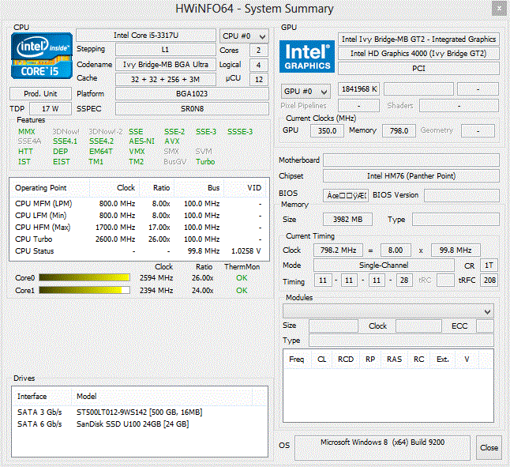
Task: Open the GPU #0 selector dropdown
Action: [306, 92]
